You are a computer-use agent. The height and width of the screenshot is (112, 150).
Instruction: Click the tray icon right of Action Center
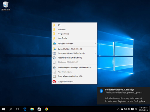(x=136, y=109)
